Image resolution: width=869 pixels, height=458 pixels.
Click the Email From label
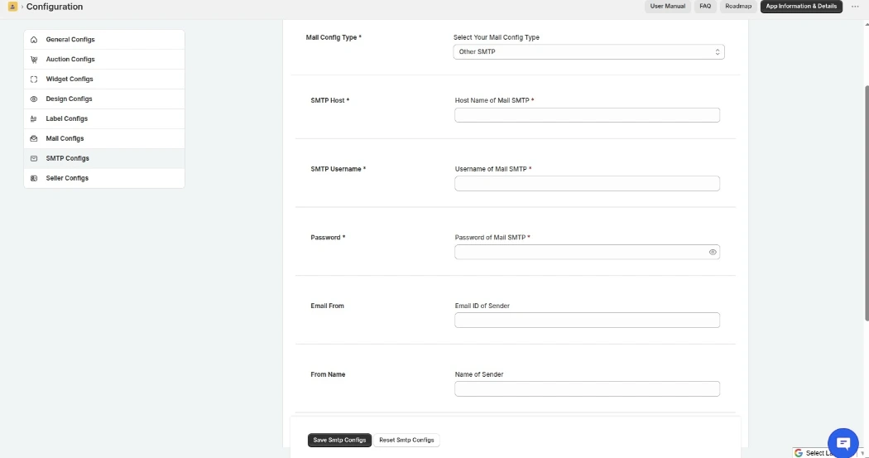coord(327,306)
